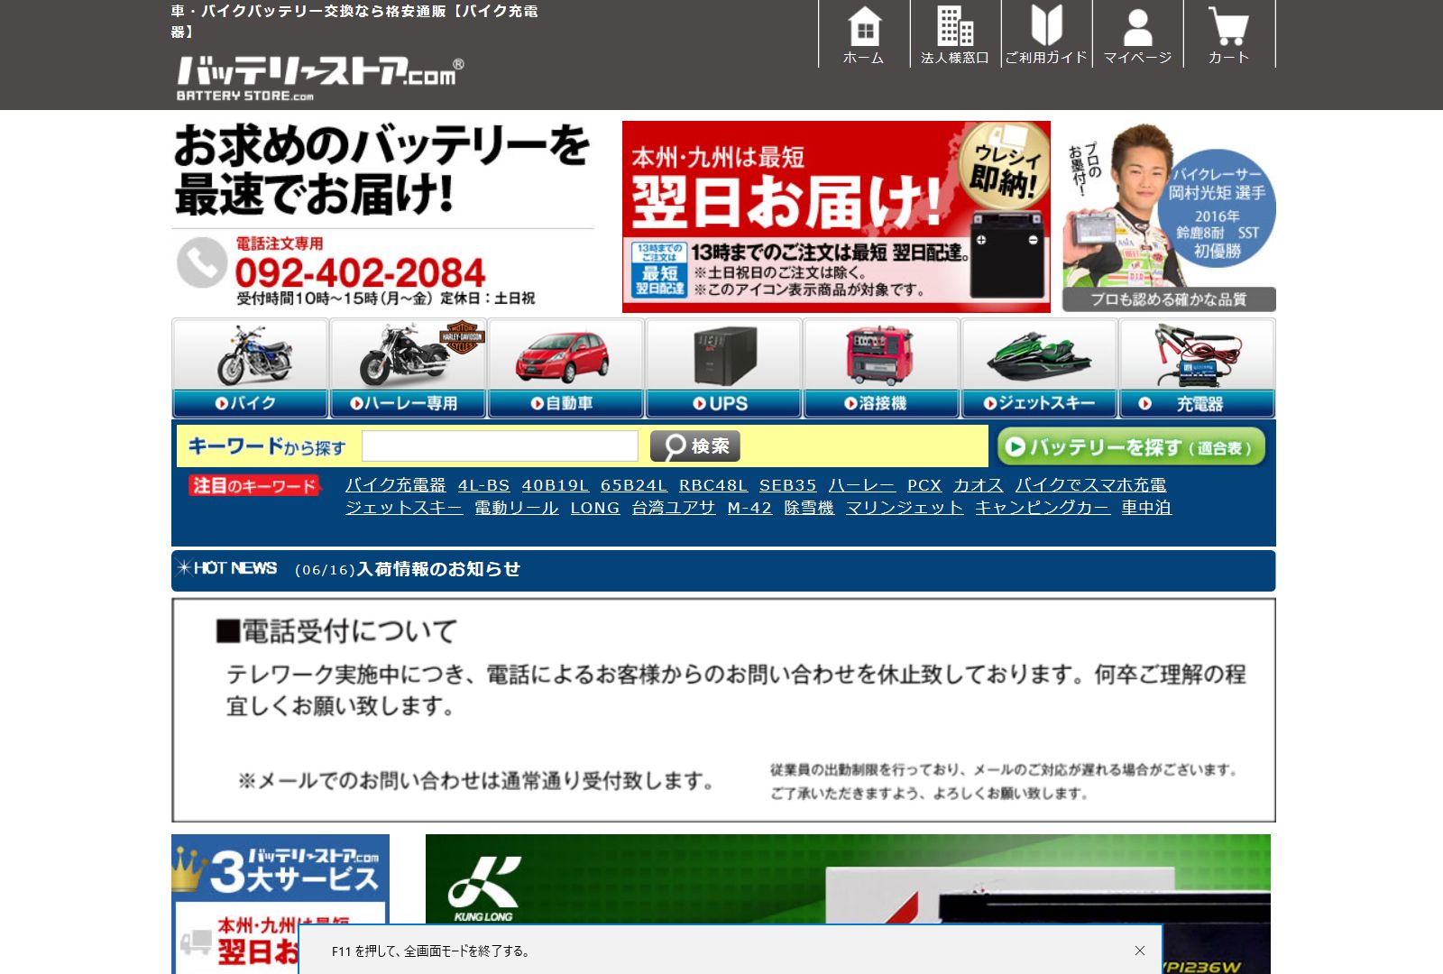Open the 65B24L keyword link
Image resolution: width=1443 pixels, height=974 pixels.
[634, 485]
